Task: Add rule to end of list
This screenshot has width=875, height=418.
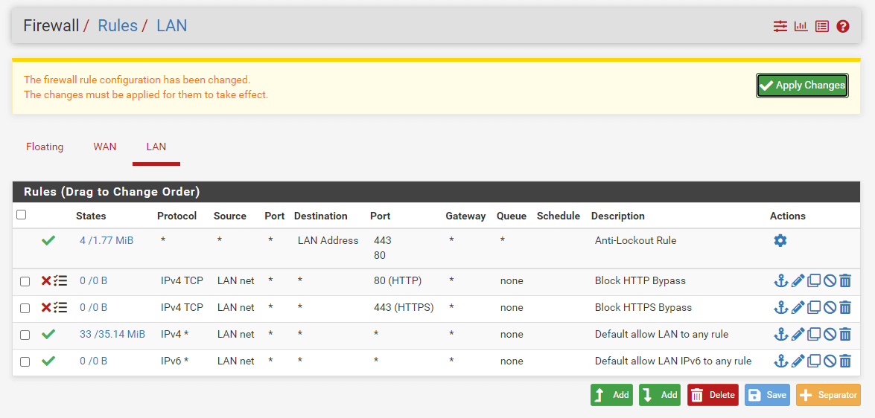Action: point(660,395)
